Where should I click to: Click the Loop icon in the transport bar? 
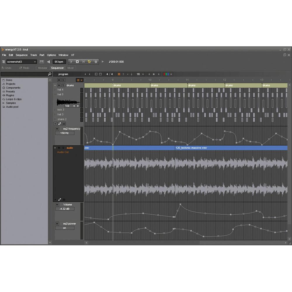[89, 62]
